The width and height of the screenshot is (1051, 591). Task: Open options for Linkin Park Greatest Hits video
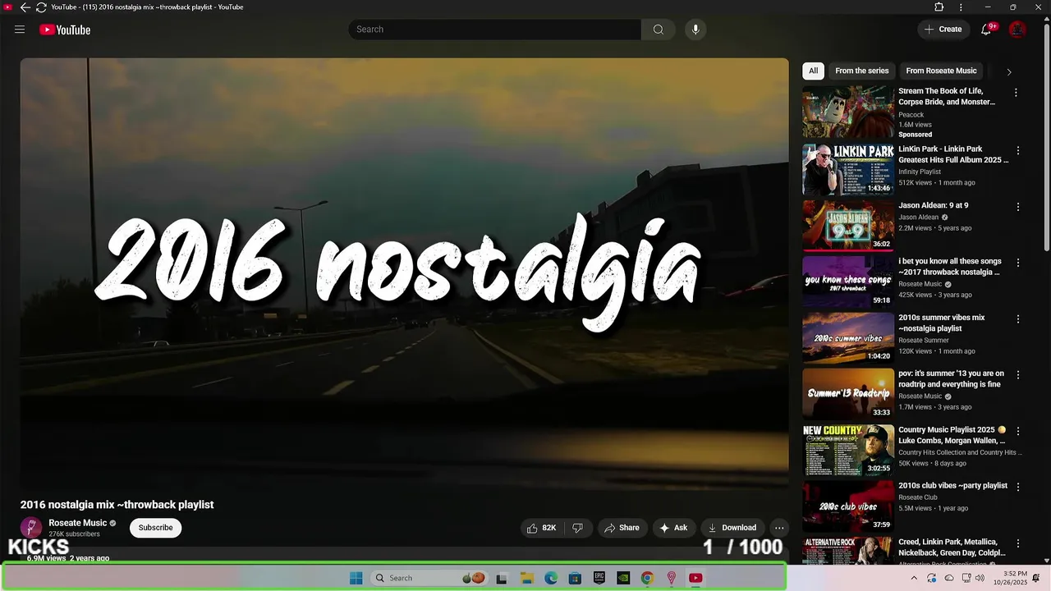[x=1018, y=151]
